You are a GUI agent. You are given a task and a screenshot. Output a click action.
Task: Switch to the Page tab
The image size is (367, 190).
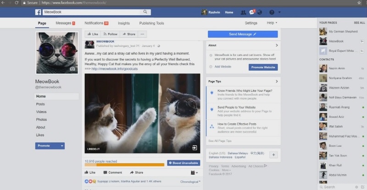[x=42, y=23]
